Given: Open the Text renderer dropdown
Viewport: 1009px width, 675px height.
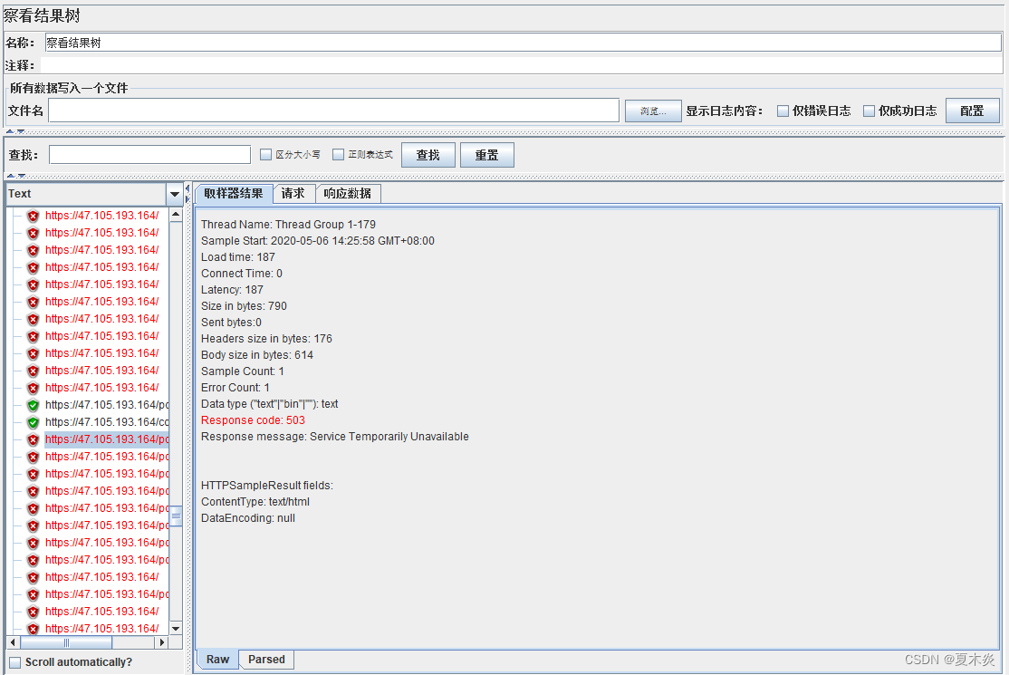Looking at the screenshot, I should tap(175, 193).
